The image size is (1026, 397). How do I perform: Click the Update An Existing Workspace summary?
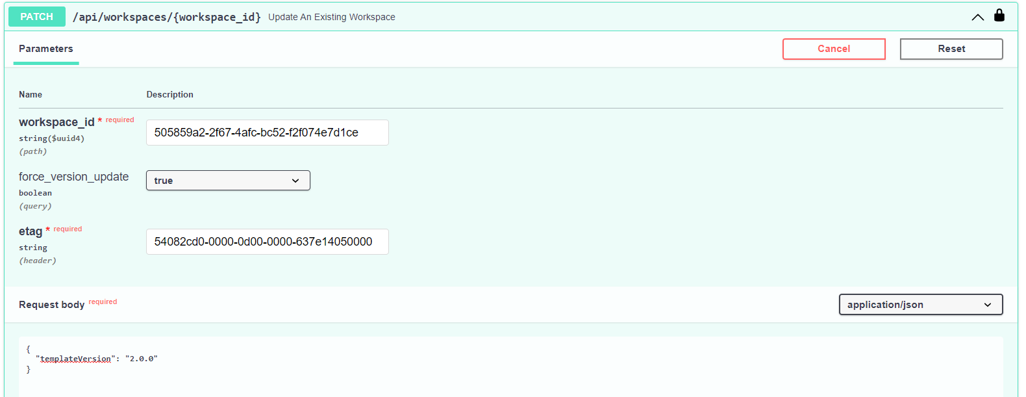[x=332, y=17]
